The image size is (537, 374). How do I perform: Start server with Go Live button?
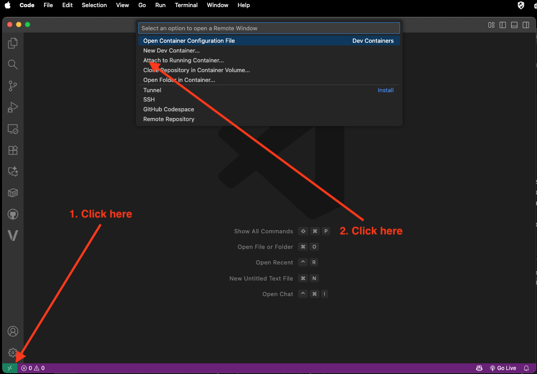[x=503, y=368]
